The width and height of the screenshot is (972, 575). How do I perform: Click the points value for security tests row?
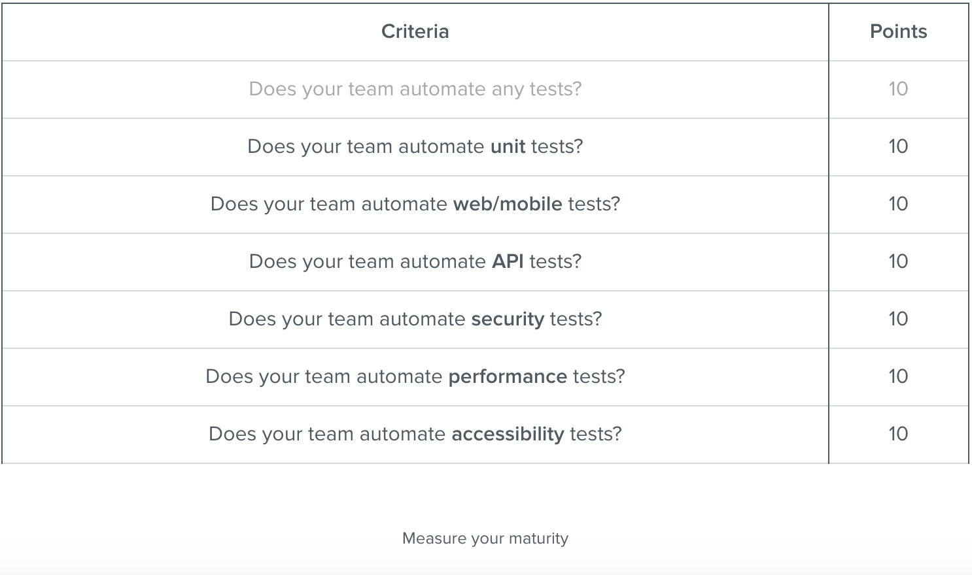(898, 319)
